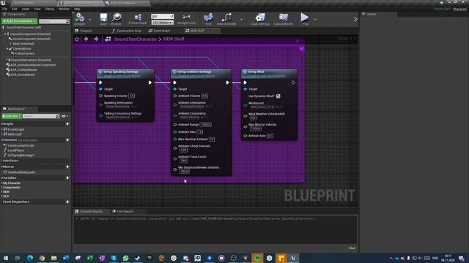
Task: Click the Unreal Engine taskbar icon
Action: coord(293,258)
